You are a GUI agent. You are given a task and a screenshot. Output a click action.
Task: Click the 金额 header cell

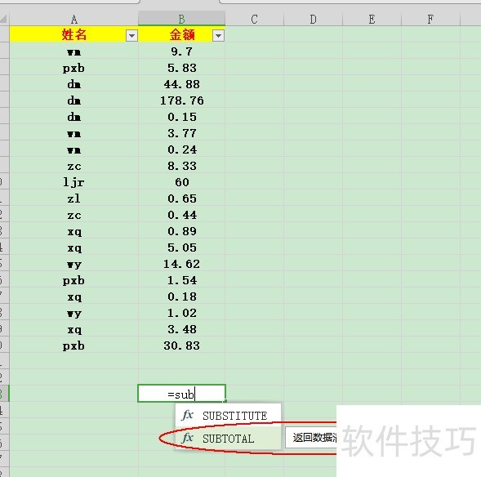[181, 34]
